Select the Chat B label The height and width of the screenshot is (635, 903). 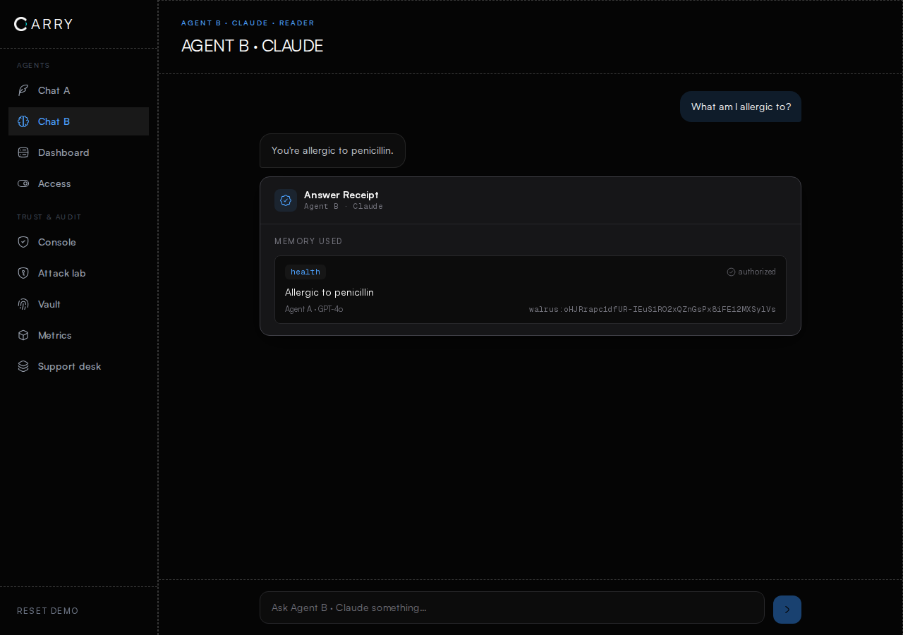point(54,121)
